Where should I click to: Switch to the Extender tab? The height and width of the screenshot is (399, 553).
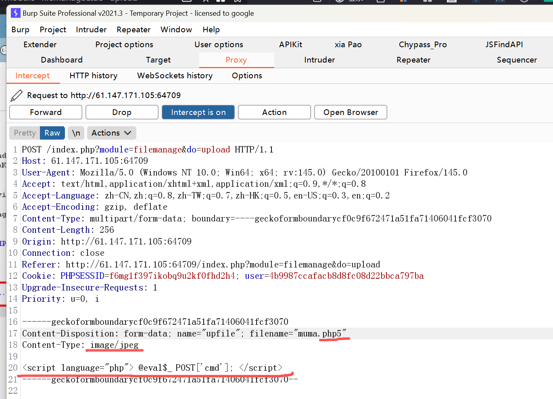click(40, 44)
